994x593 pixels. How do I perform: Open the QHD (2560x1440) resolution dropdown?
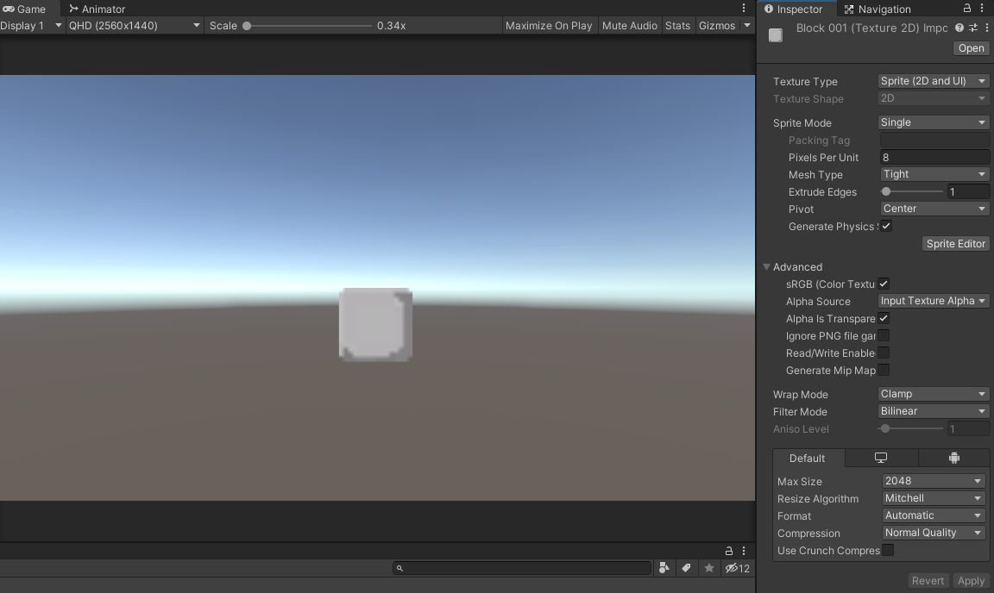click(x=135, y=25)
